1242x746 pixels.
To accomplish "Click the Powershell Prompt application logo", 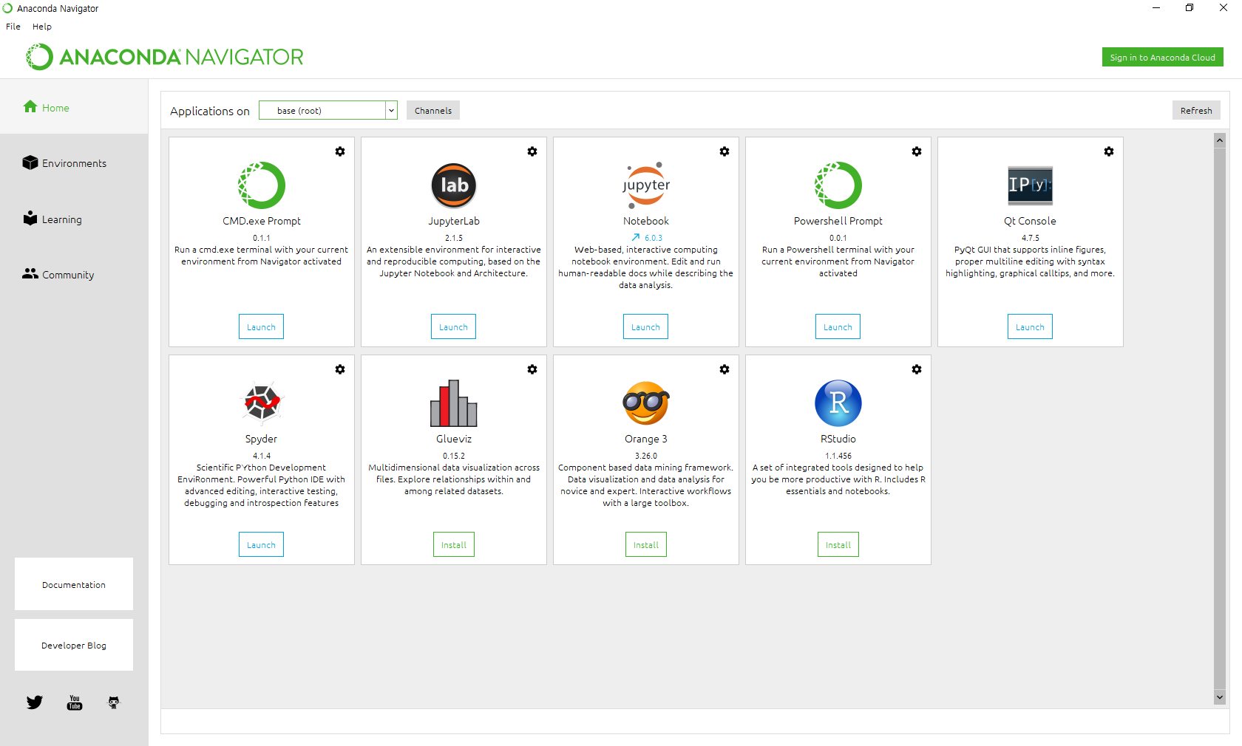I will 838,185.
